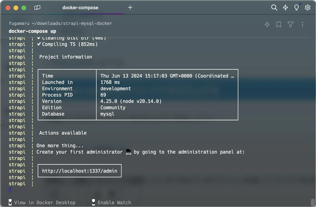Open the command search magnifier
The height and width of the screenshot is (207, 316).
click(274, 8)
